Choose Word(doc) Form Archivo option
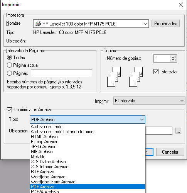 (x=88, y=182)
